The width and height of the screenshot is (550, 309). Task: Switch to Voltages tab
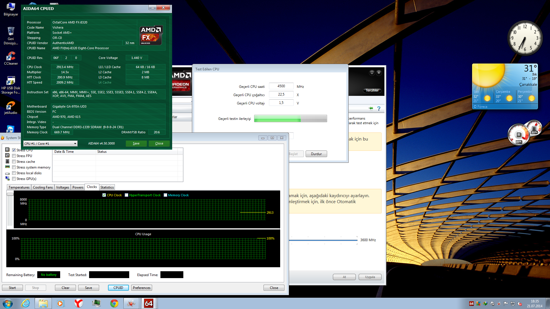click(x=62, y=187)
